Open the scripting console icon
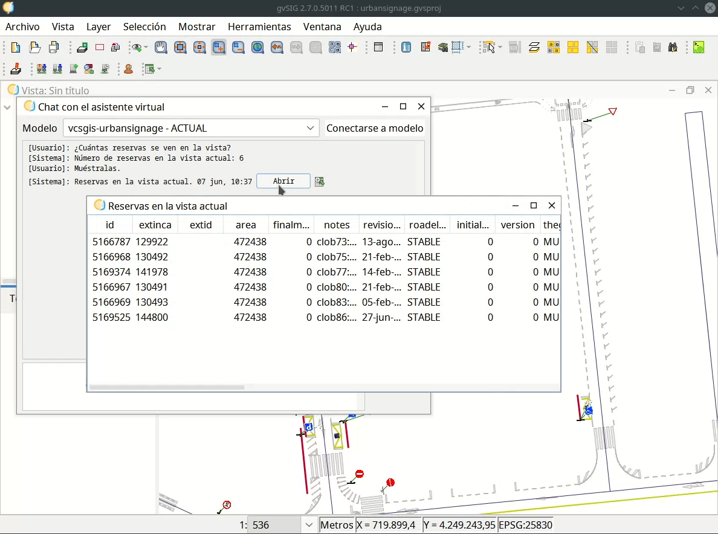 tap(699, 48)
